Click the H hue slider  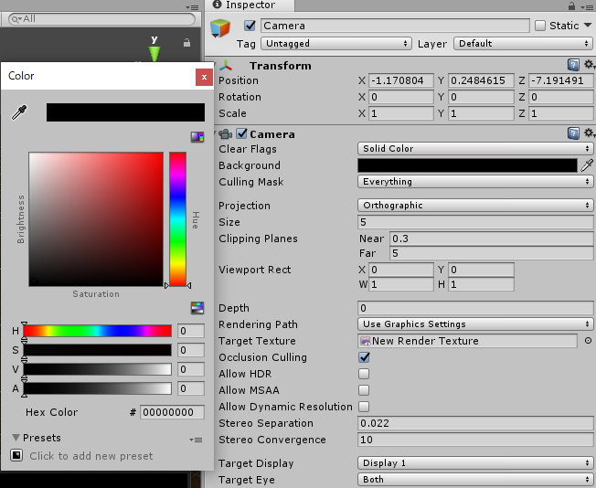[97, 331]
